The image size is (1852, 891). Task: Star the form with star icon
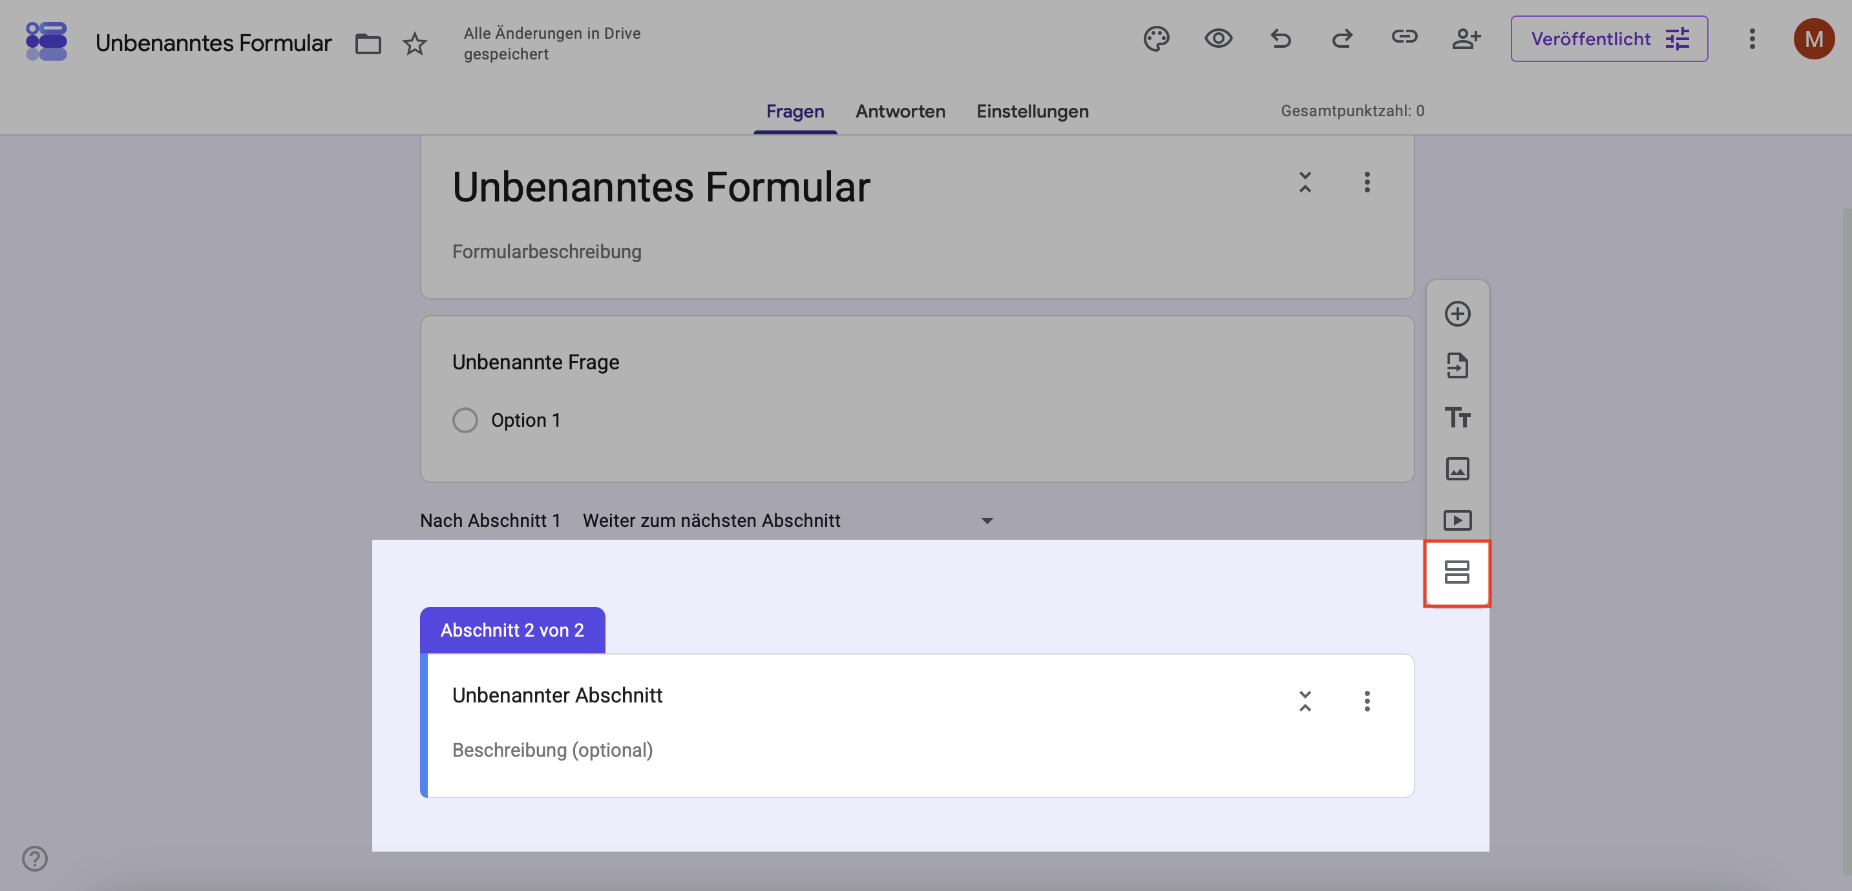click(x=415, y=44)
